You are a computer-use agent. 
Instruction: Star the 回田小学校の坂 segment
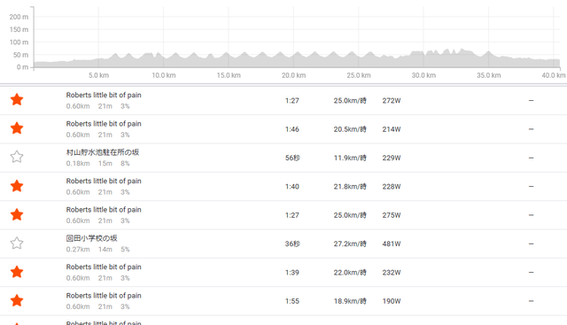click(x=17, y=243)
